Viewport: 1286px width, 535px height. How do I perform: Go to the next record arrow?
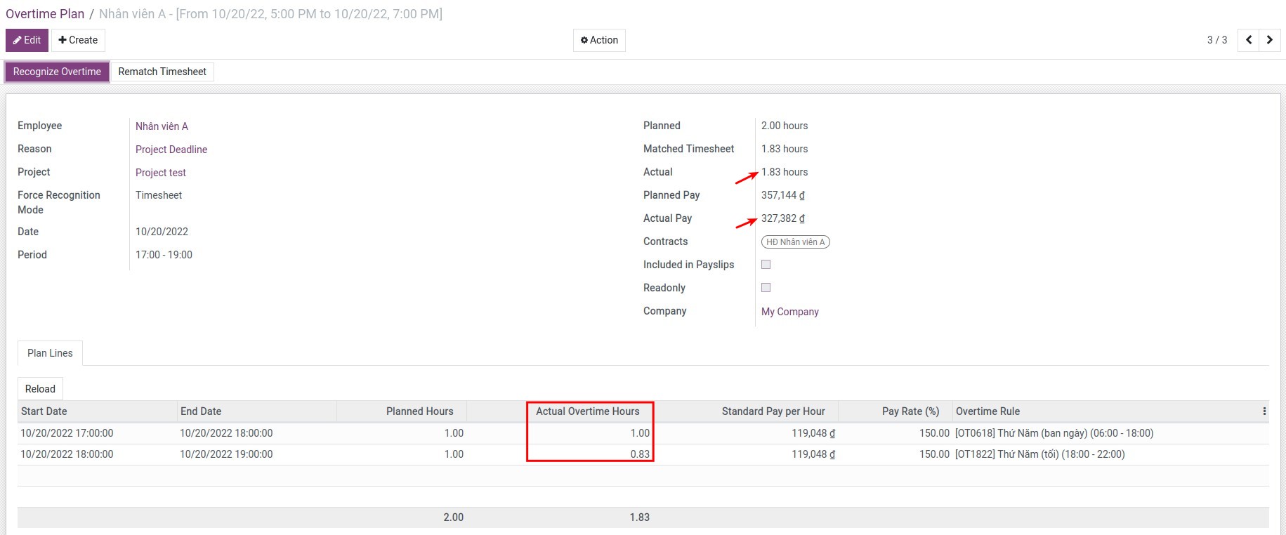(x=1269, y=40)
